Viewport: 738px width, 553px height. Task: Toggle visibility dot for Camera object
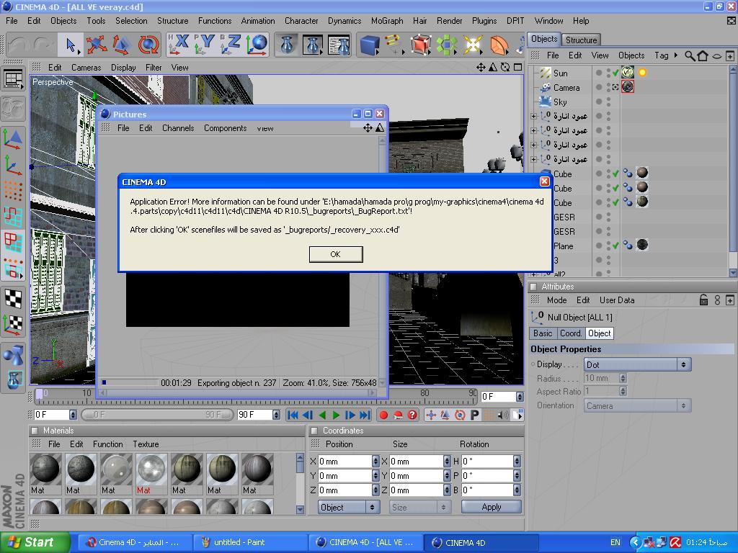(x=599, y=87)
